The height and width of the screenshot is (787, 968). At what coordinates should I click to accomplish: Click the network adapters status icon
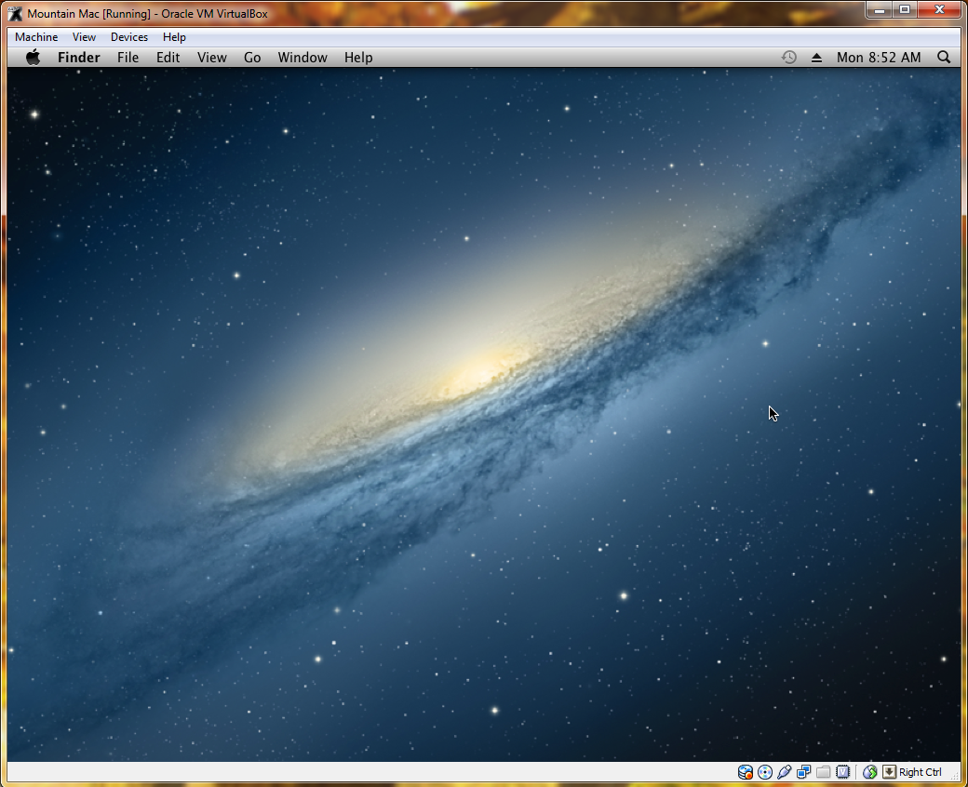point(804,772)
